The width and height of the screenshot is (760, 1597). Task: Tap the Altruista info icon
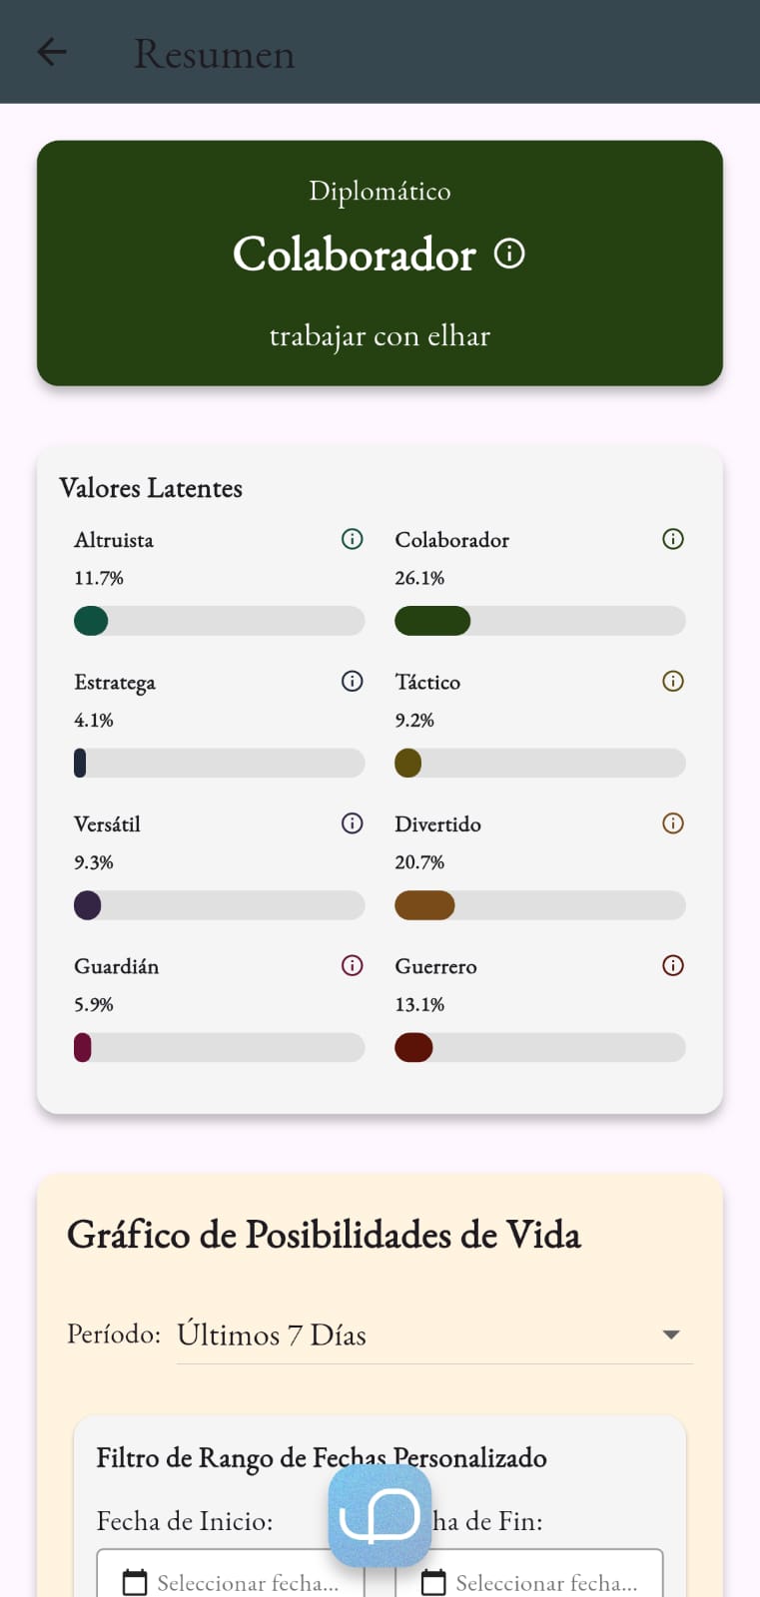352,539
